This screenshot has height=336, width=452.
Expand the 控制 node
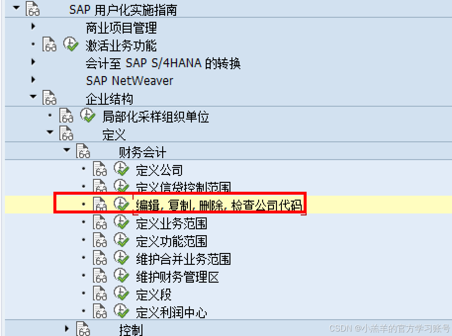67,329
